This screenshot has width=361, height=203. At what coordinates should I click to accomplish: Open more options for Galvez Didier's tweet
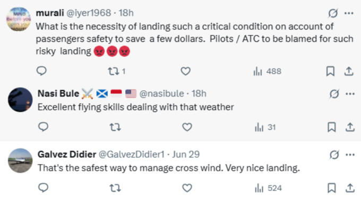tap(350, 155)
